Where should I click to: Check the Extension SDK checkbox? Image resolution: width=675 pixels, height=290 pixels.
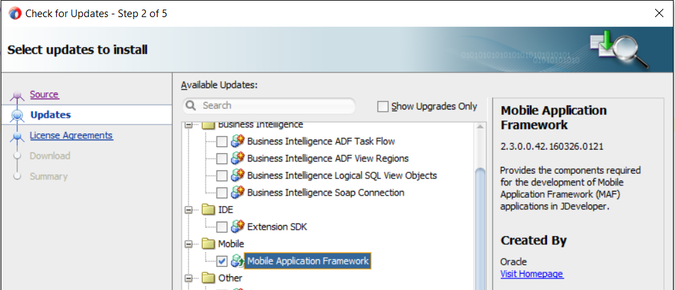click(222, 227)
